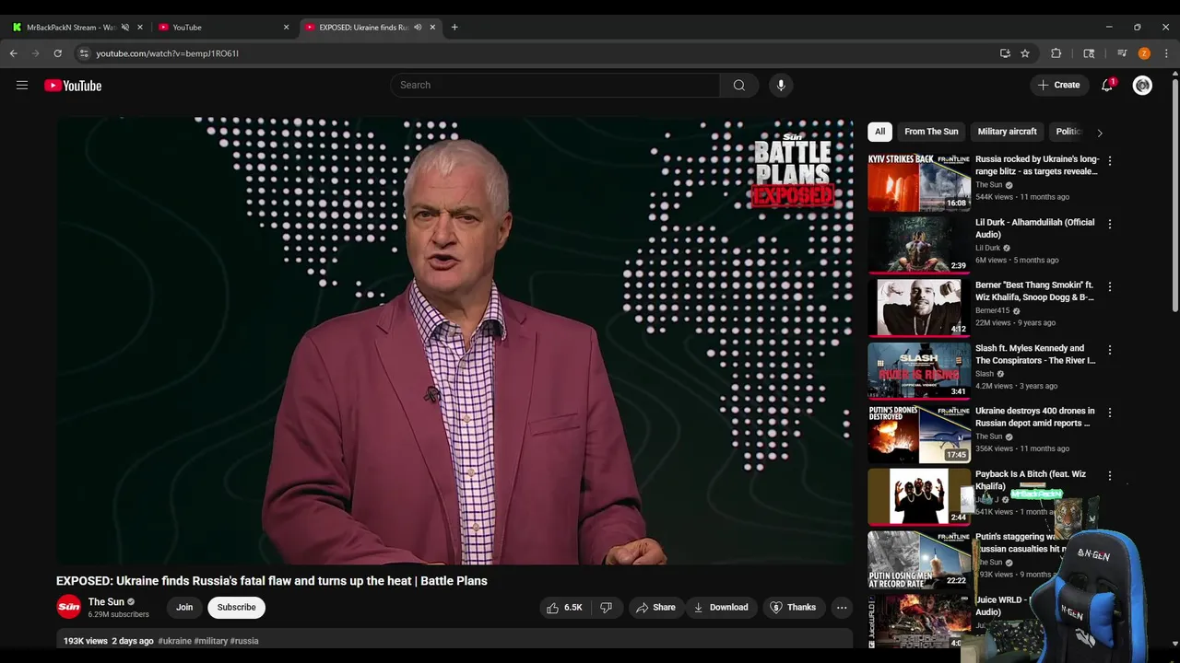This screenshot has height=663, width=1180.
Task: Open Chrome's three-dot menu
Action: pyautogui.click(x=1166, y=53)
